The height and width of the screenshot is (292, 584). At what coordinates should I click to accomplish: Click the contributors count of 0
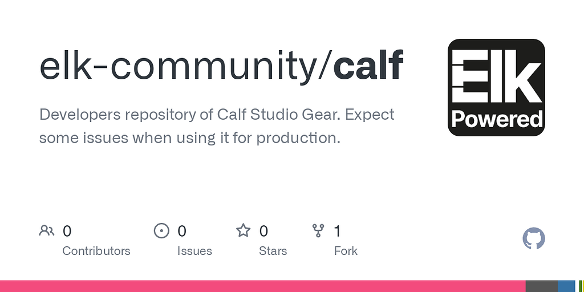pos(67,232)
